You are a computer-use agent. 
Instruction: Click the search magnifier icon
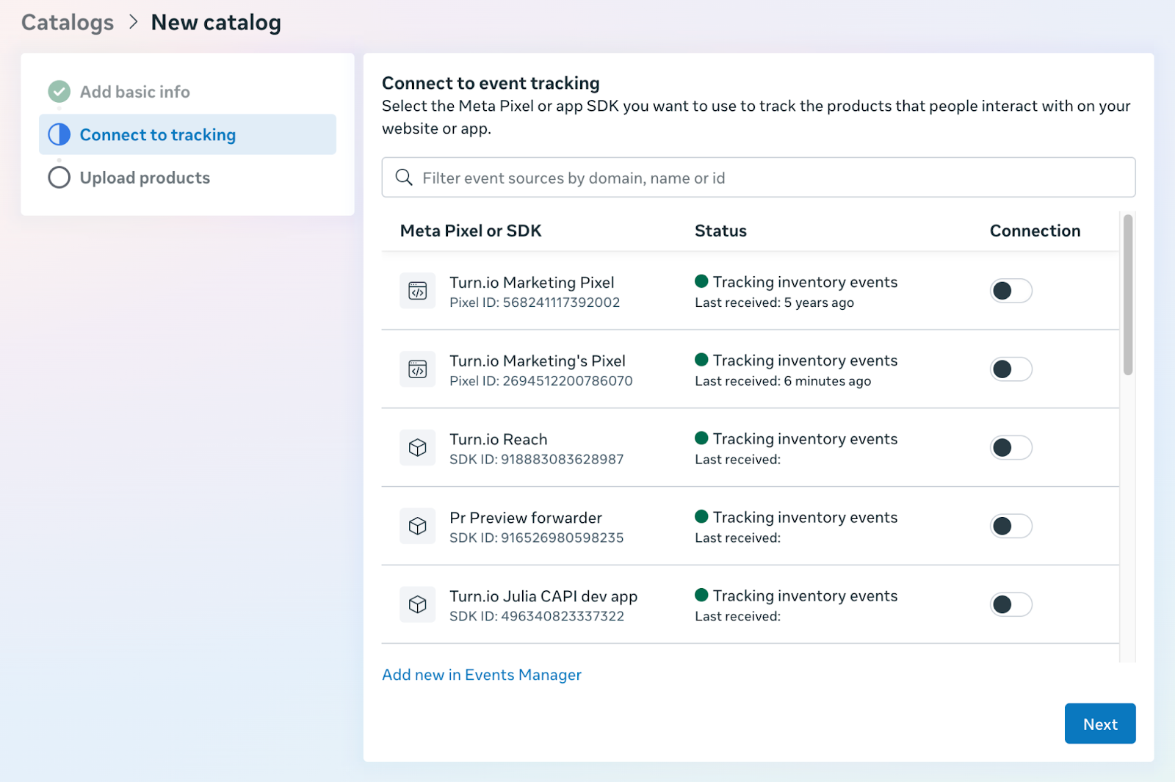(404, 178)
